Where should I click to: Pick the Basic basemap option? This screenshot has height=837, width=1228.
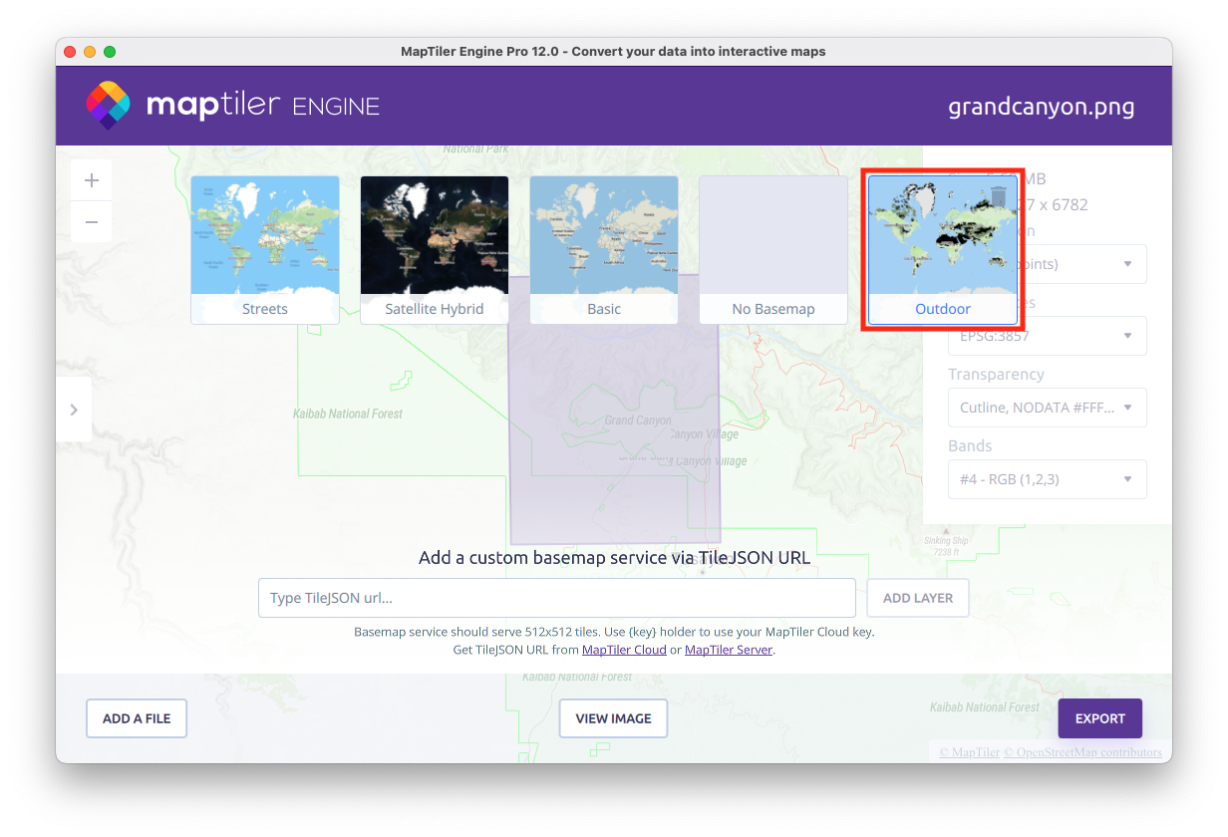click(x=604, y=249)
